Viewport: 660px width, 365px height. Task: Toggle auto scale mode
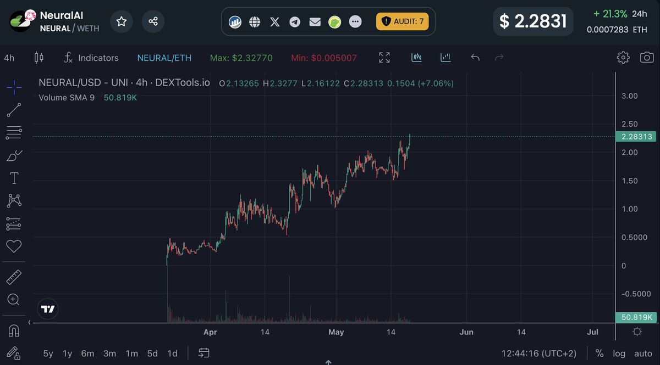click(642, 353)
